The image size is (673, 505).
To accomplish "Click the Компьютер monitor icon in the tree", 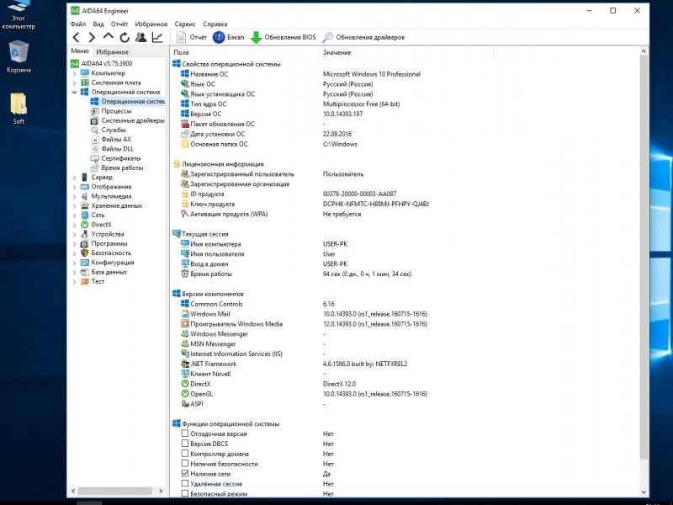I will pyautogui.click(x=85, y=73).
